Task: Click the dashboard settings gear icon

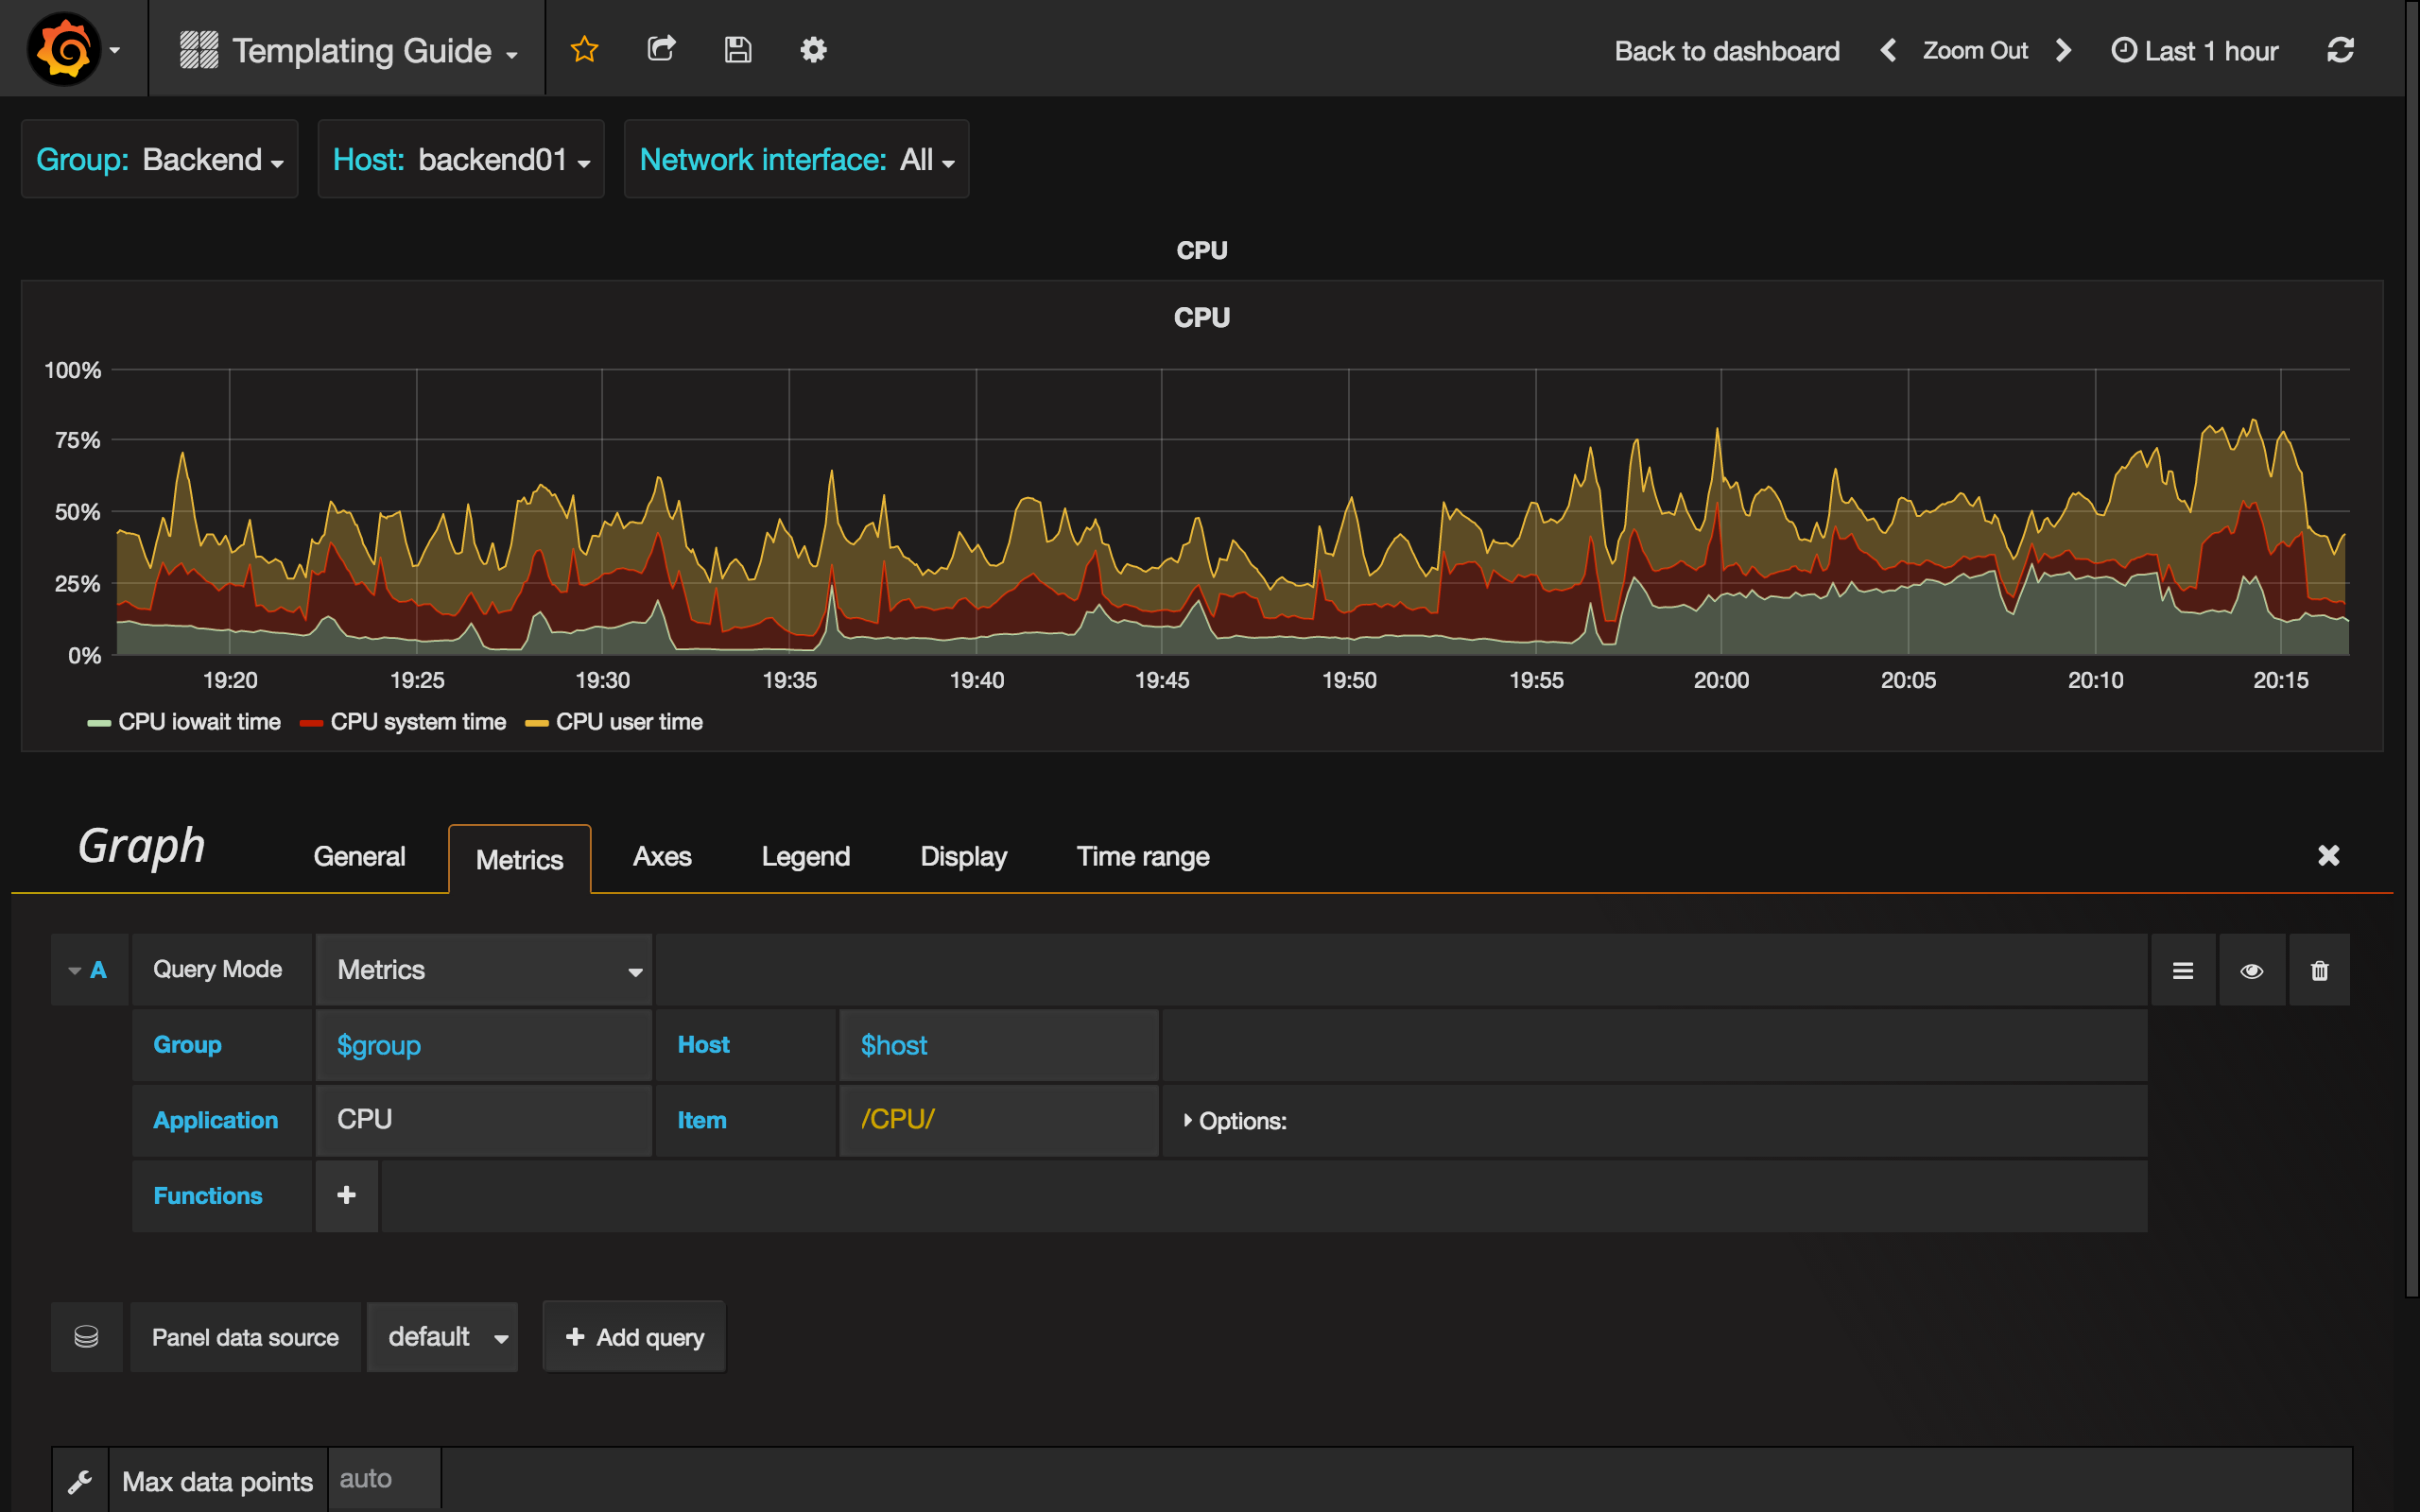Action: [814, 49]
